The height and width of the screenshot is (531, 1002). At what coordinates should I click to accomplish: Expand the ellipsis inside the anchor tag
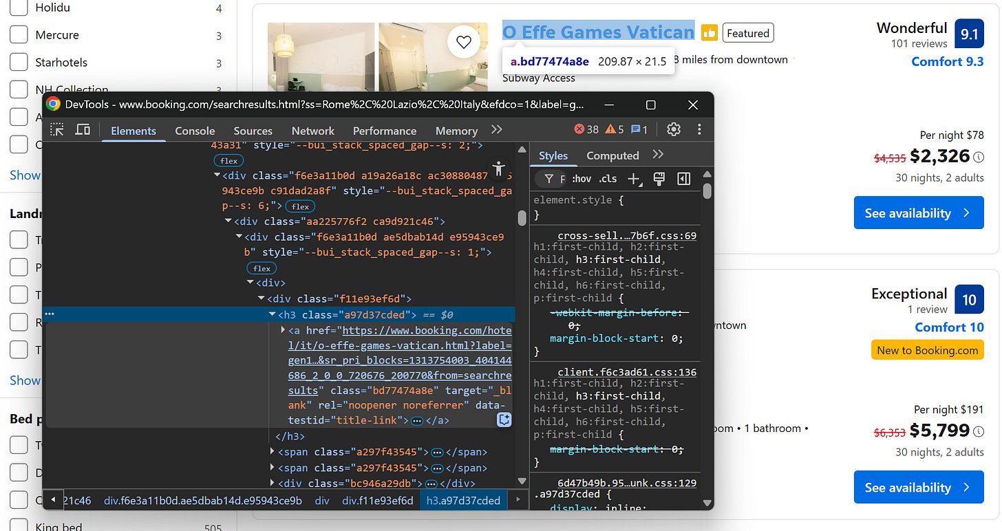pyautogui.click(x=416, y=420)
